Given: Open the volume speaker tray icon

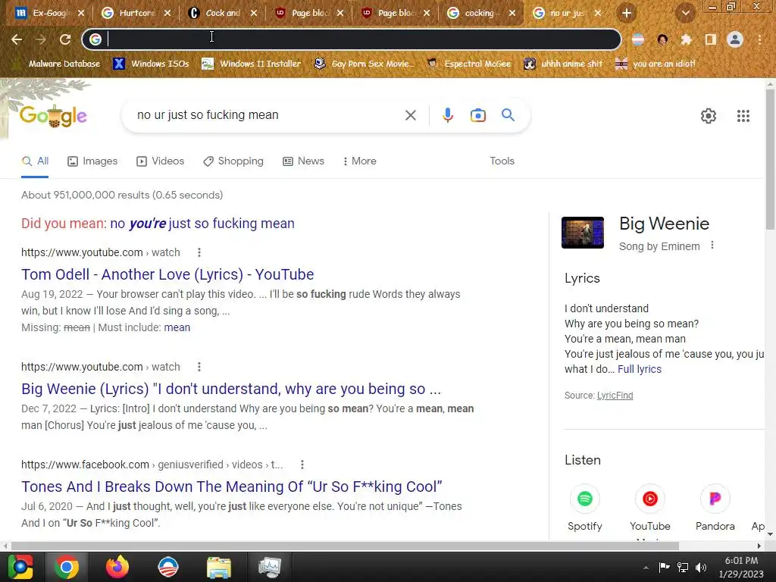Looking at the screenshot, I should tap(701, 568).
